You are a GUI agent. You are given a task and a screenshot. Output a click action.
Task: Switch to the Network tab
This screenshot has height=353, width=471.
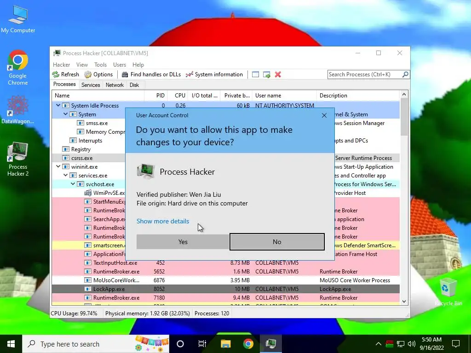tap(115, 85)
